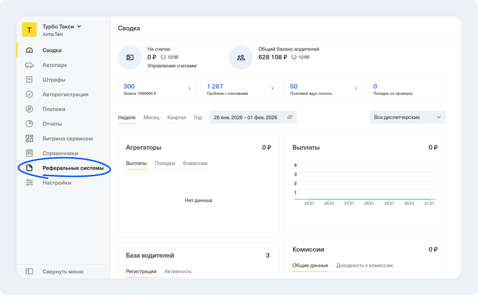
Task: Open the 300 Заявок card arrow
Action: pos(189,88)
